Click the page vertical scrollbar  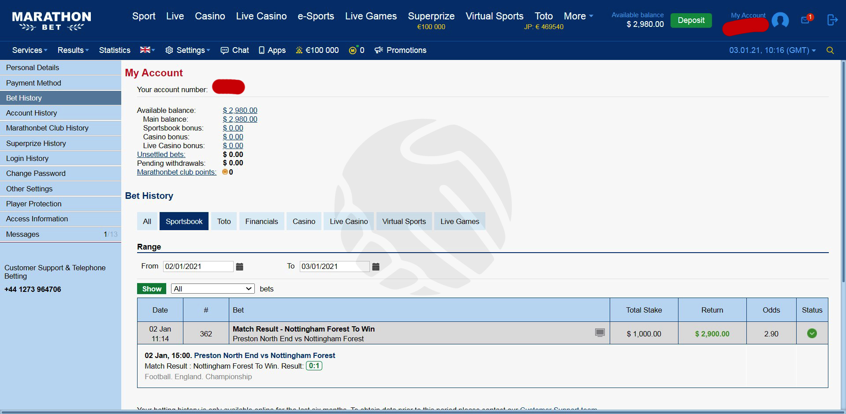[x=843, y=172]
